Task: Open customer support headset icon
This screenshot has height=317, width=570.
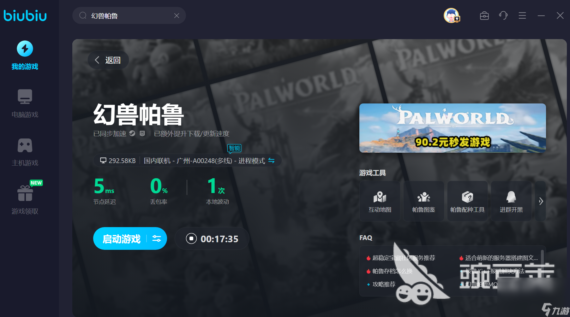Action: point(503,15)
